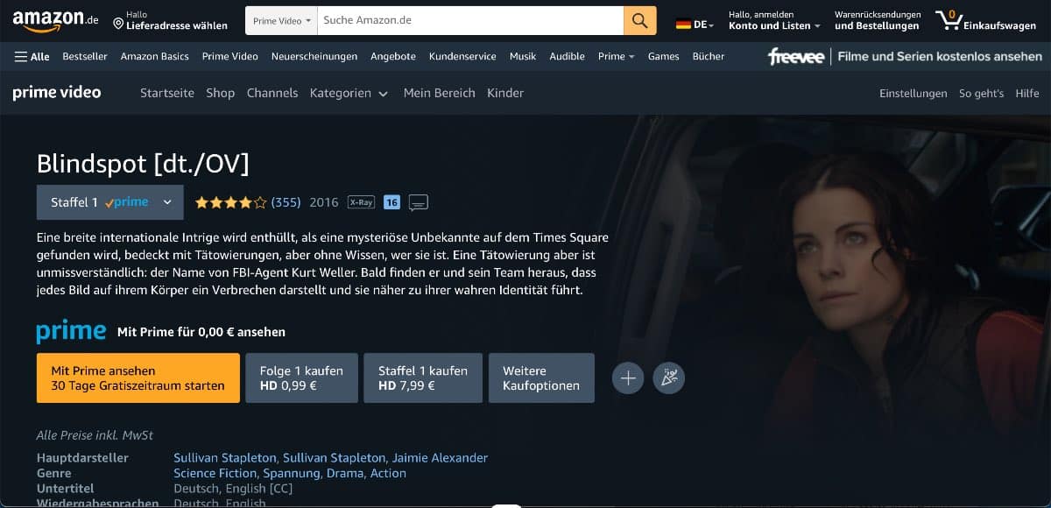Open the Alle hamburger menu
The height and width of the screenshot is (508, 1051).
point(32,56)
